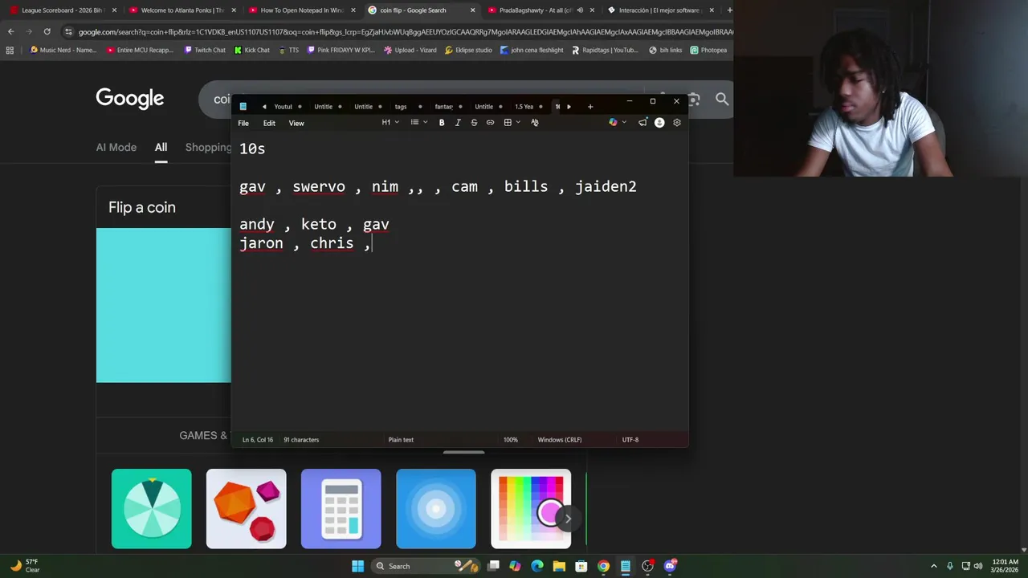Open Notepad settings gear
This screenshot has width=1028, height=578.
click(x=677, y=123)
